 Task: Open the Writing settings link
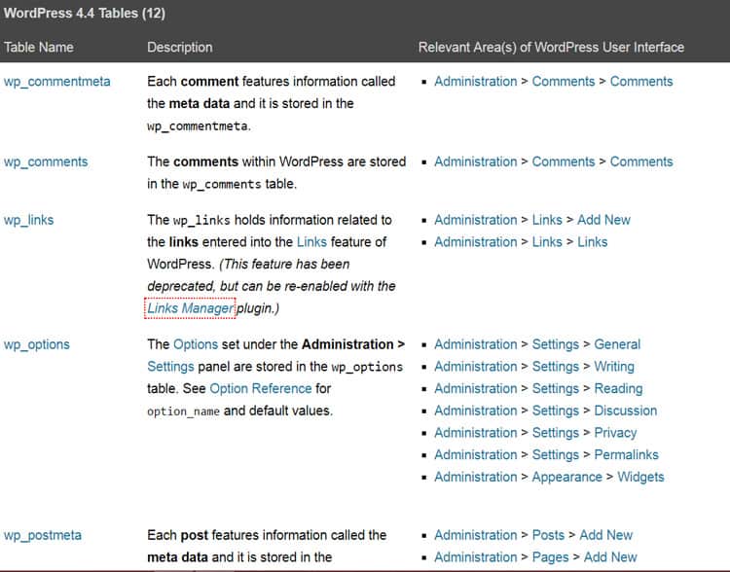tap(614, 367)
